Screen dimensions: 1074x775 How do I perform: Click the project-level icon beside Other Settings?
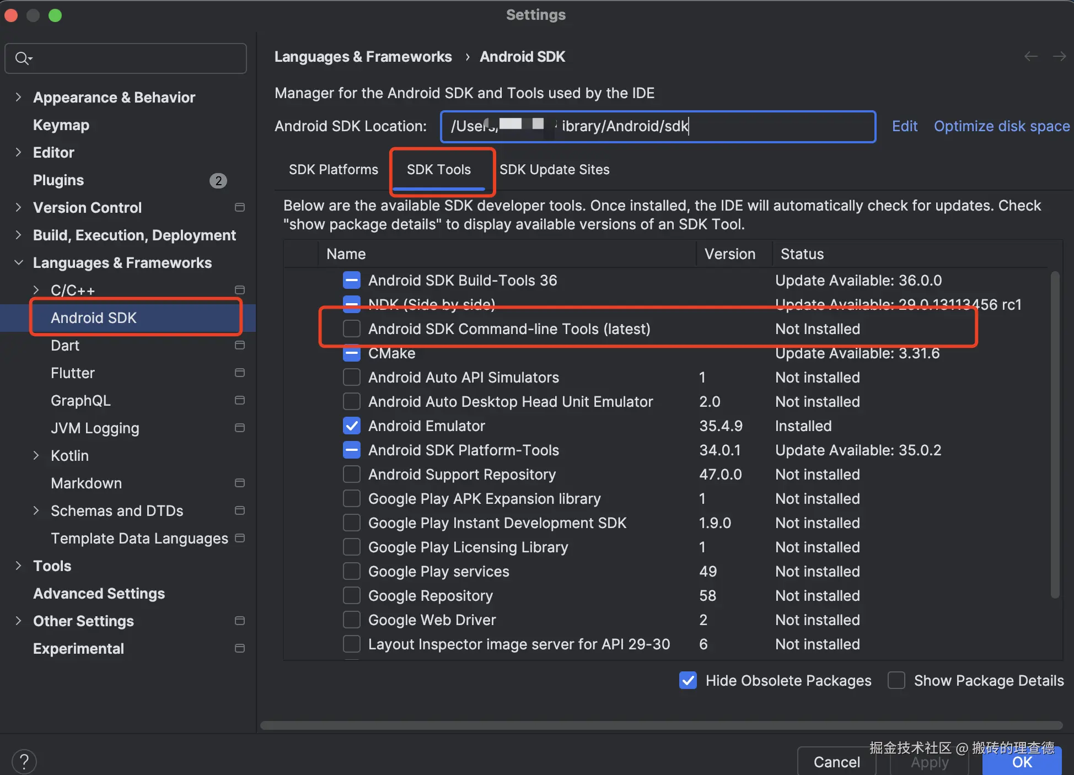(240, 621)
